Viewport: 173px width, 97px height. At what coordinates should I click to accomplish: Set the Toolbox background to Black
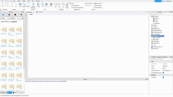(x=15, y=93)
